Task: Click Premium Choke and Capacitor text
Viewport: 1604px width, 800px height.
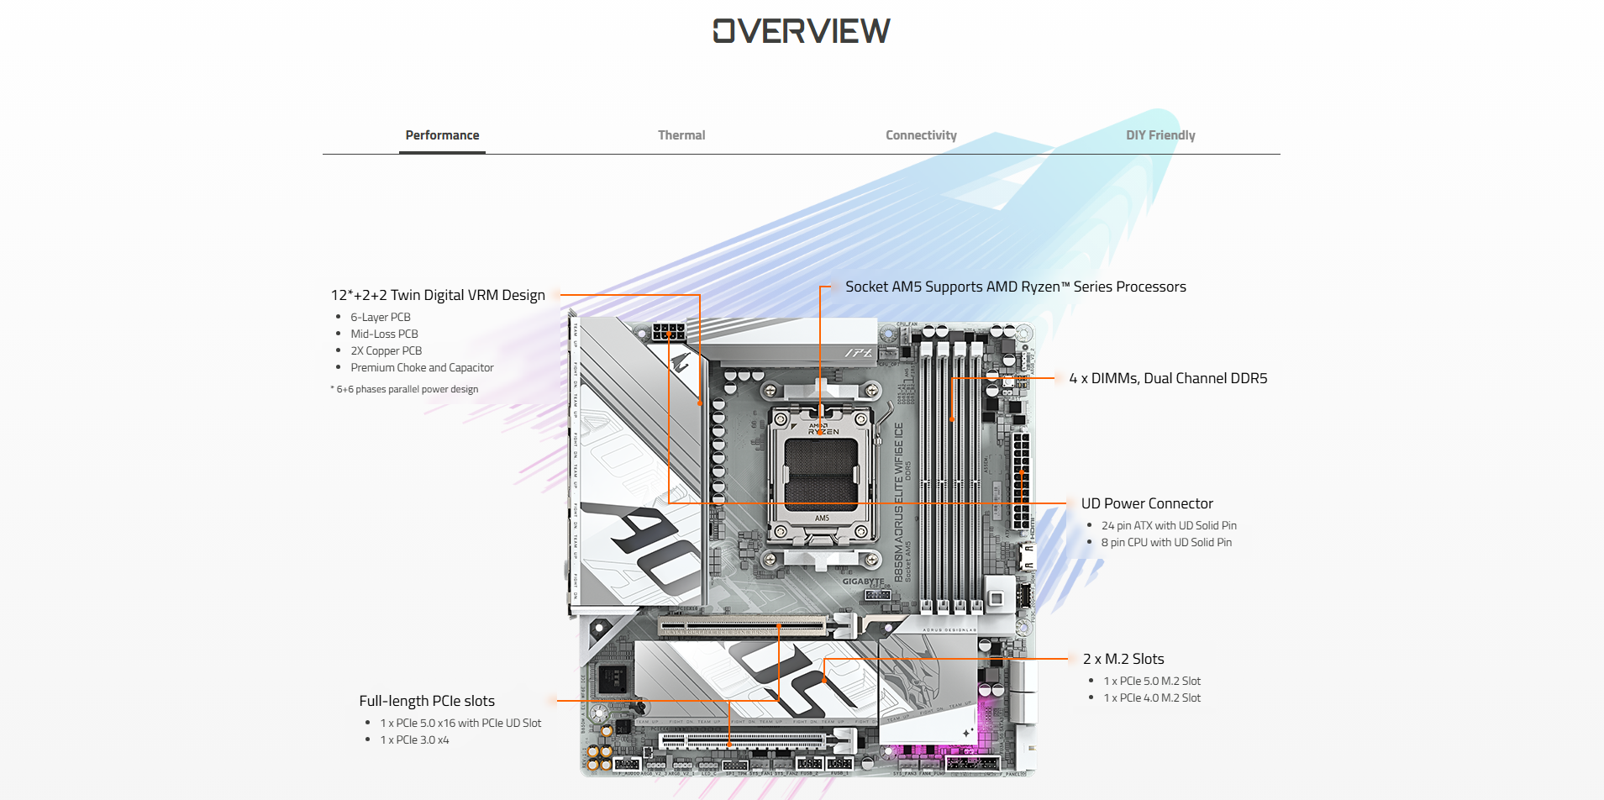Action: tap(422, 367)
